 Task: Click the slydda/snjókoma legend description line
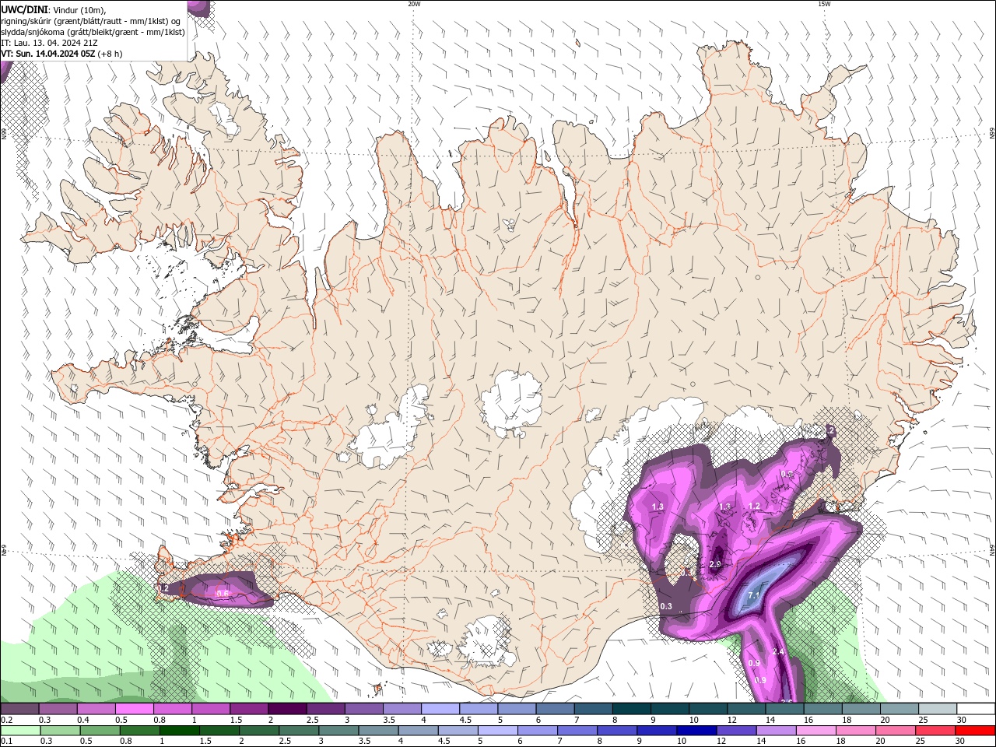pyautogui.click(x=93, y=32)
